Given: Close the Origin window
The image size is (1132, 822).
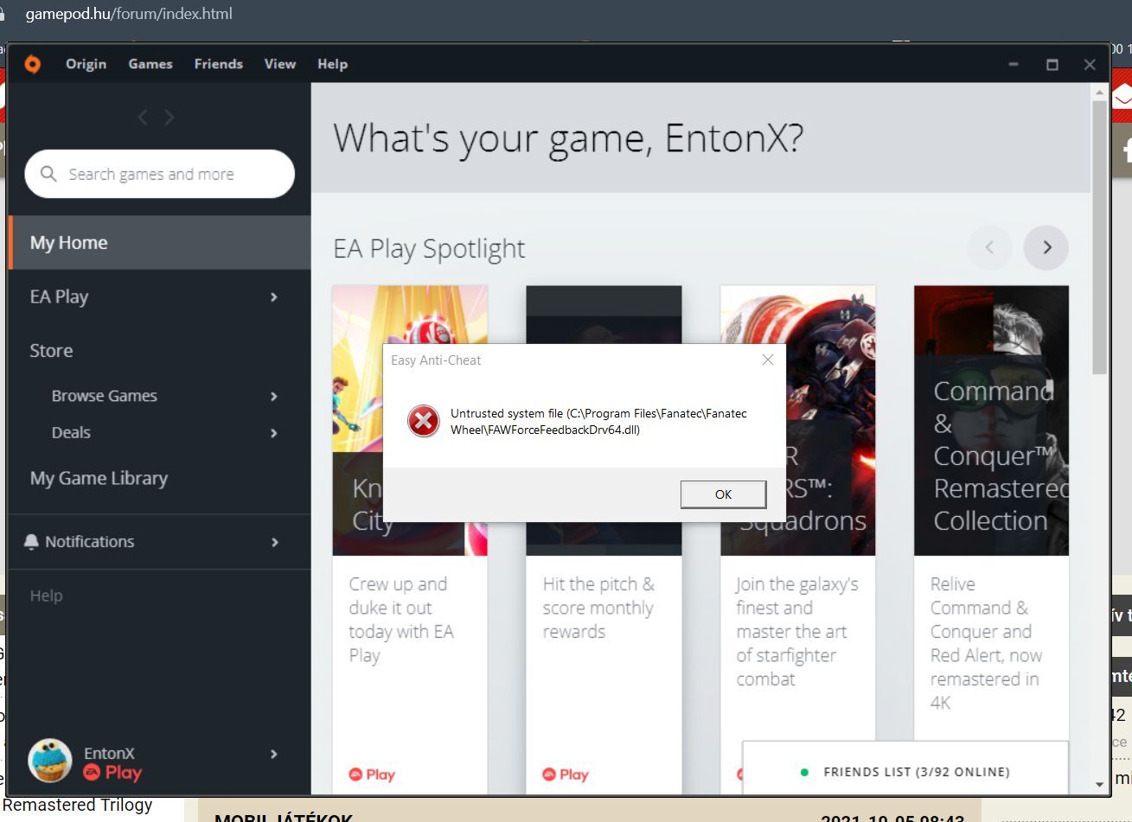Looking at the screenshot, I should click(1090, 64).
